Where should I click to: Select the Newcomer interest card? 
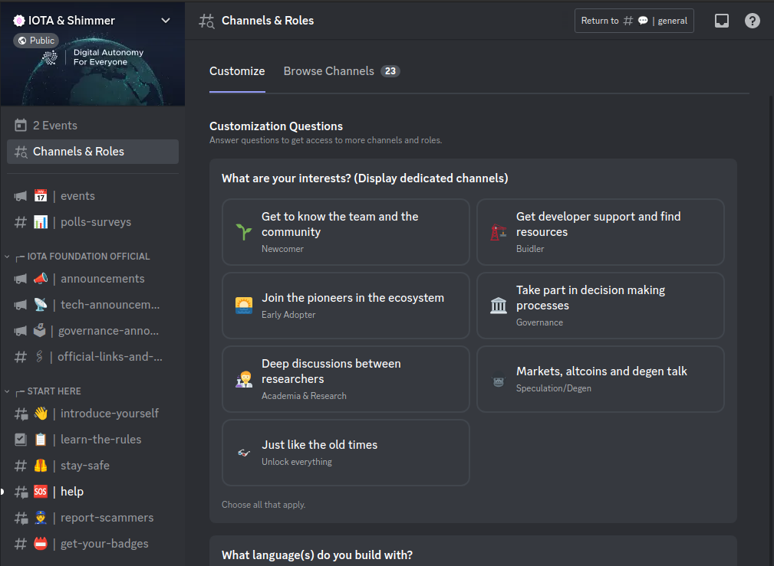pos(345,232)
